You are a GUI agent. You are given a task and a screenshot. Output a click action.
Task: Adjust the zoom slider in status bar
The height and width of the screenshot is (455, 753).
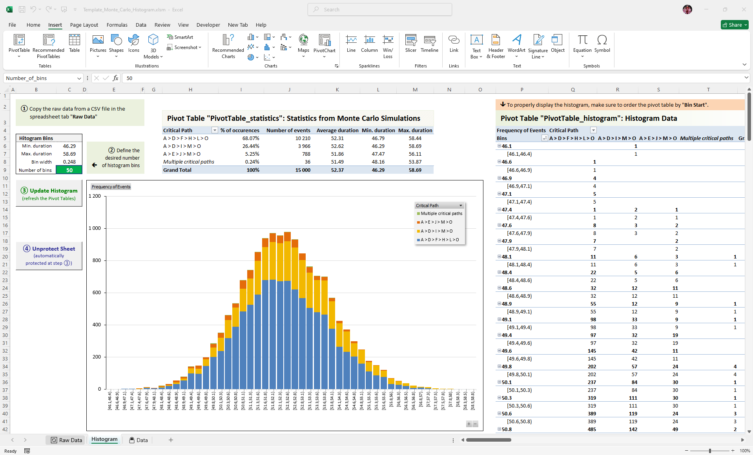coord(710,451)
